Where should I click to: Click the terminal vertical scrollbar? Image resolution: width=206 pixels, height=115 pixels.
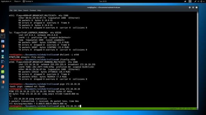tap(198, 60)
